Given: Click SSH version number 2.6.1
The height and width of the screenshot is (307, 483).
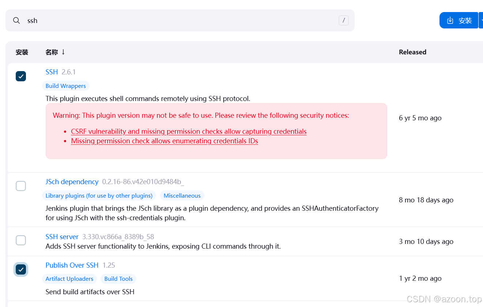Looking at the screenshot, I should click(x=69, y=72).
